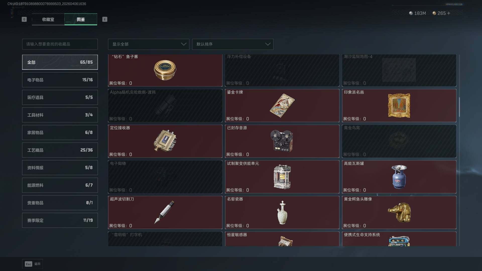Viewport: 482px width, 271px height.
Task: Expand the 显示全部 filter dropdown
Action: tap(149, 44)
